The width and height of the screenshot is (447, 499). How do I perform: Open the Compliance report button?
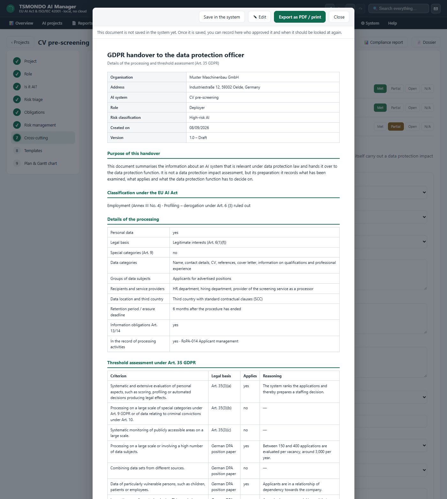point(383,42)
